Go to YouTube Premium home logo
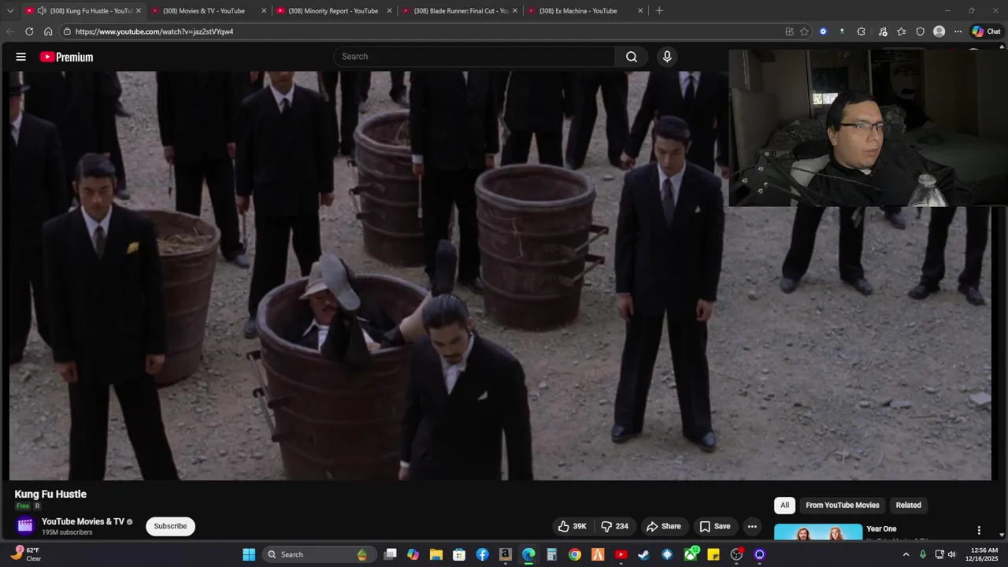 (66, 57)
